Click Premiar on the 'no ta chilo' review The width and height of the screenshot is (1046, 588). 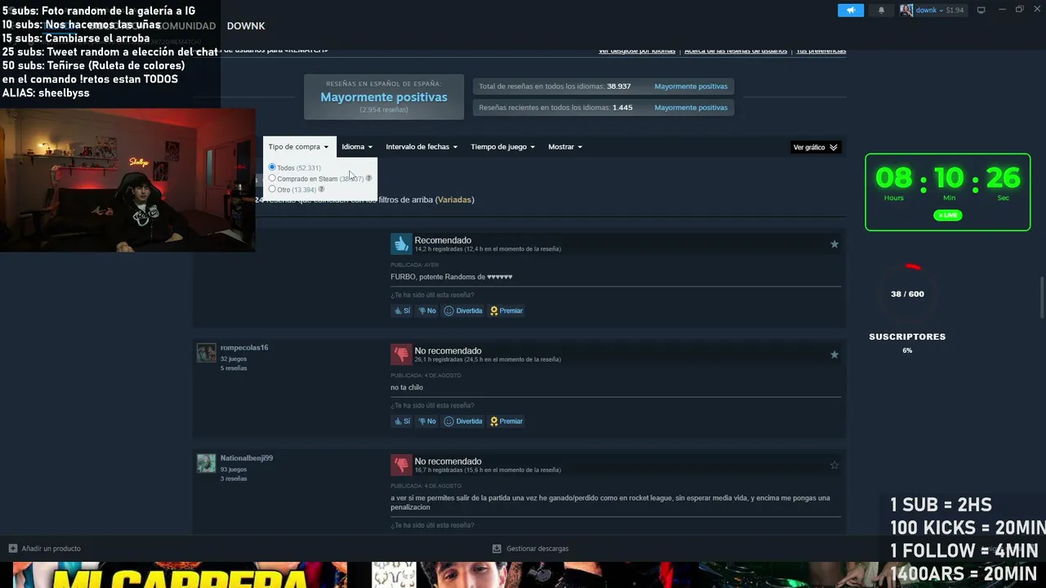click(x=506, y=421)
